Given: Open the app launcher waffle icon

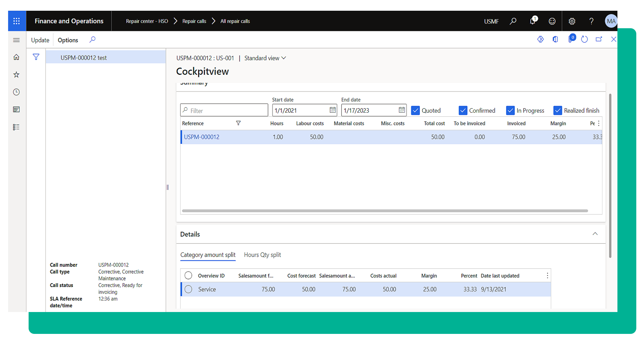Looking at the screenshot, I should click(16, 21).
